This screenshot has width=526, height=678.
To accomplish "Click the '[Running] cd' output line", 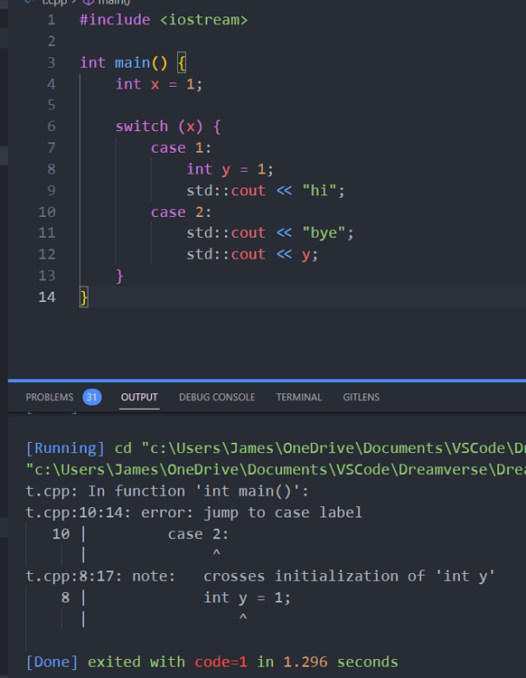I will (276, 448).
